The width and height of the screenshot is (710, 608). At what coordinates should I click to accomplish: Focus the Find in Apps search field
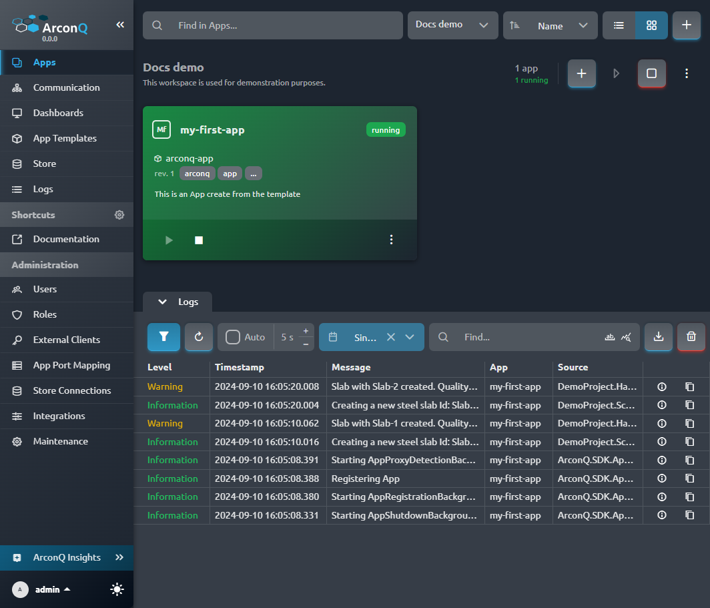coord(272,25)
